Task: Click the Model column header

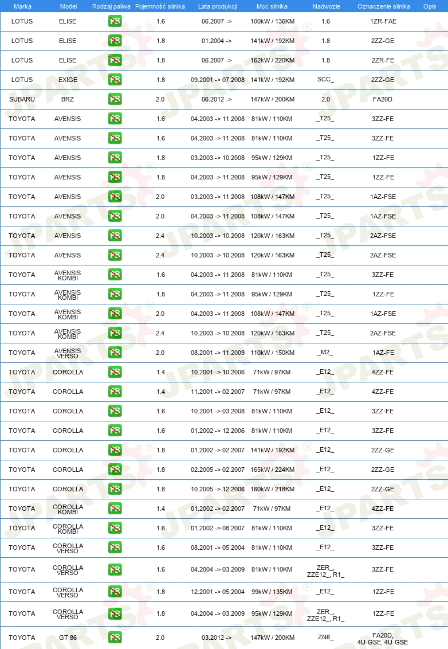Action: coord(68,6)
